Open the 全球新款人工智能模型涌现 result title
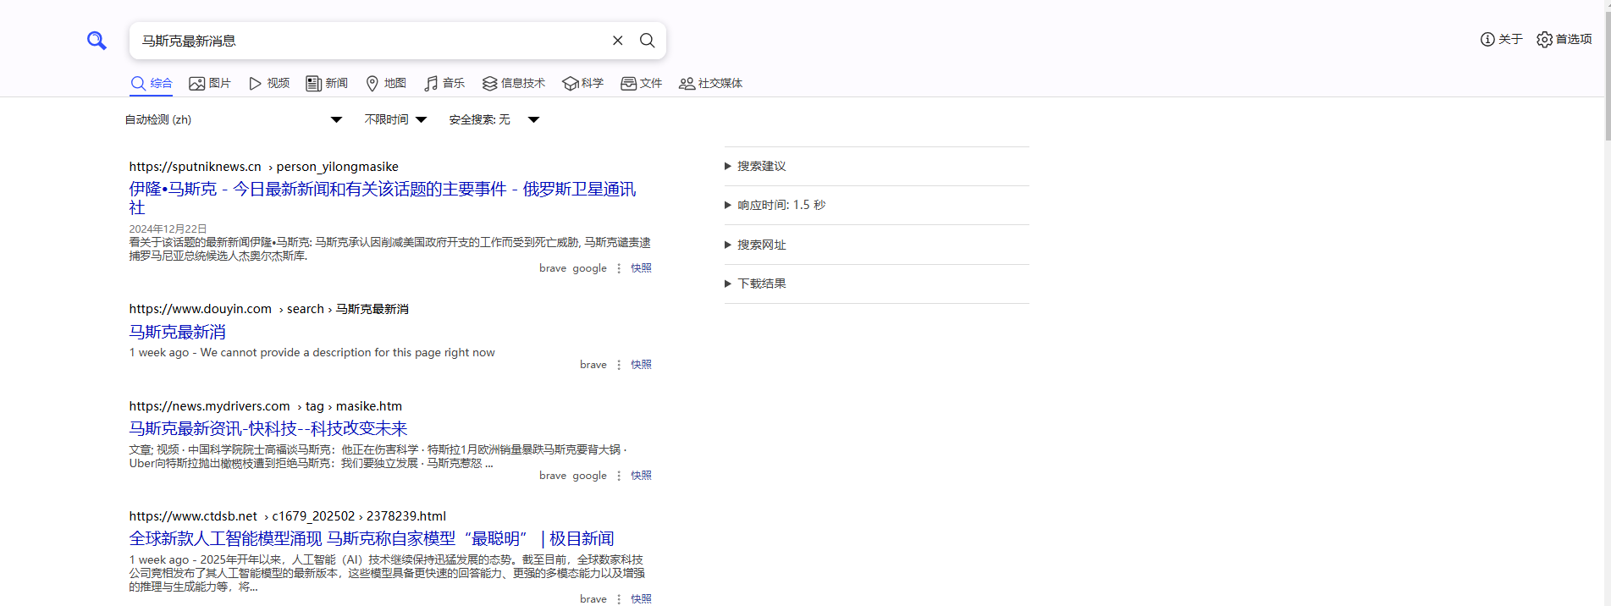This screenshot has height=606, width=1611. [372, 538]
